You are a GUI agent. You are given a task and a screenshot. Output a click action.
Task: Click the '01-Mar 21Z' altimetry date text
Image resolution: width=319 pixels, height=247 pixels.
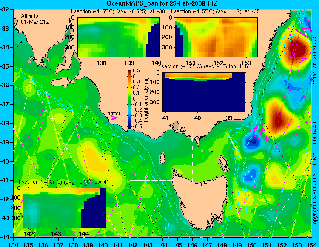(x=35, y=22)
